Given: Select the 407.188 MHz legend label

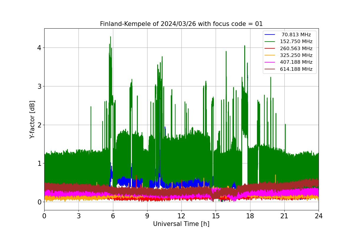Looking at the screenshot, I should click(296, 62).
